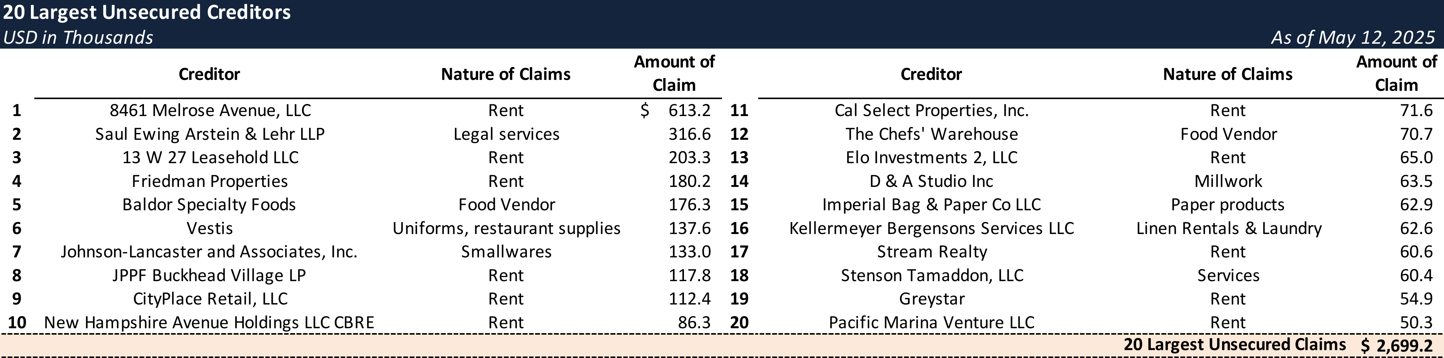Click the "USD in Thousands" subtitle
The image size is (1444, 358).
coord(78,37)
